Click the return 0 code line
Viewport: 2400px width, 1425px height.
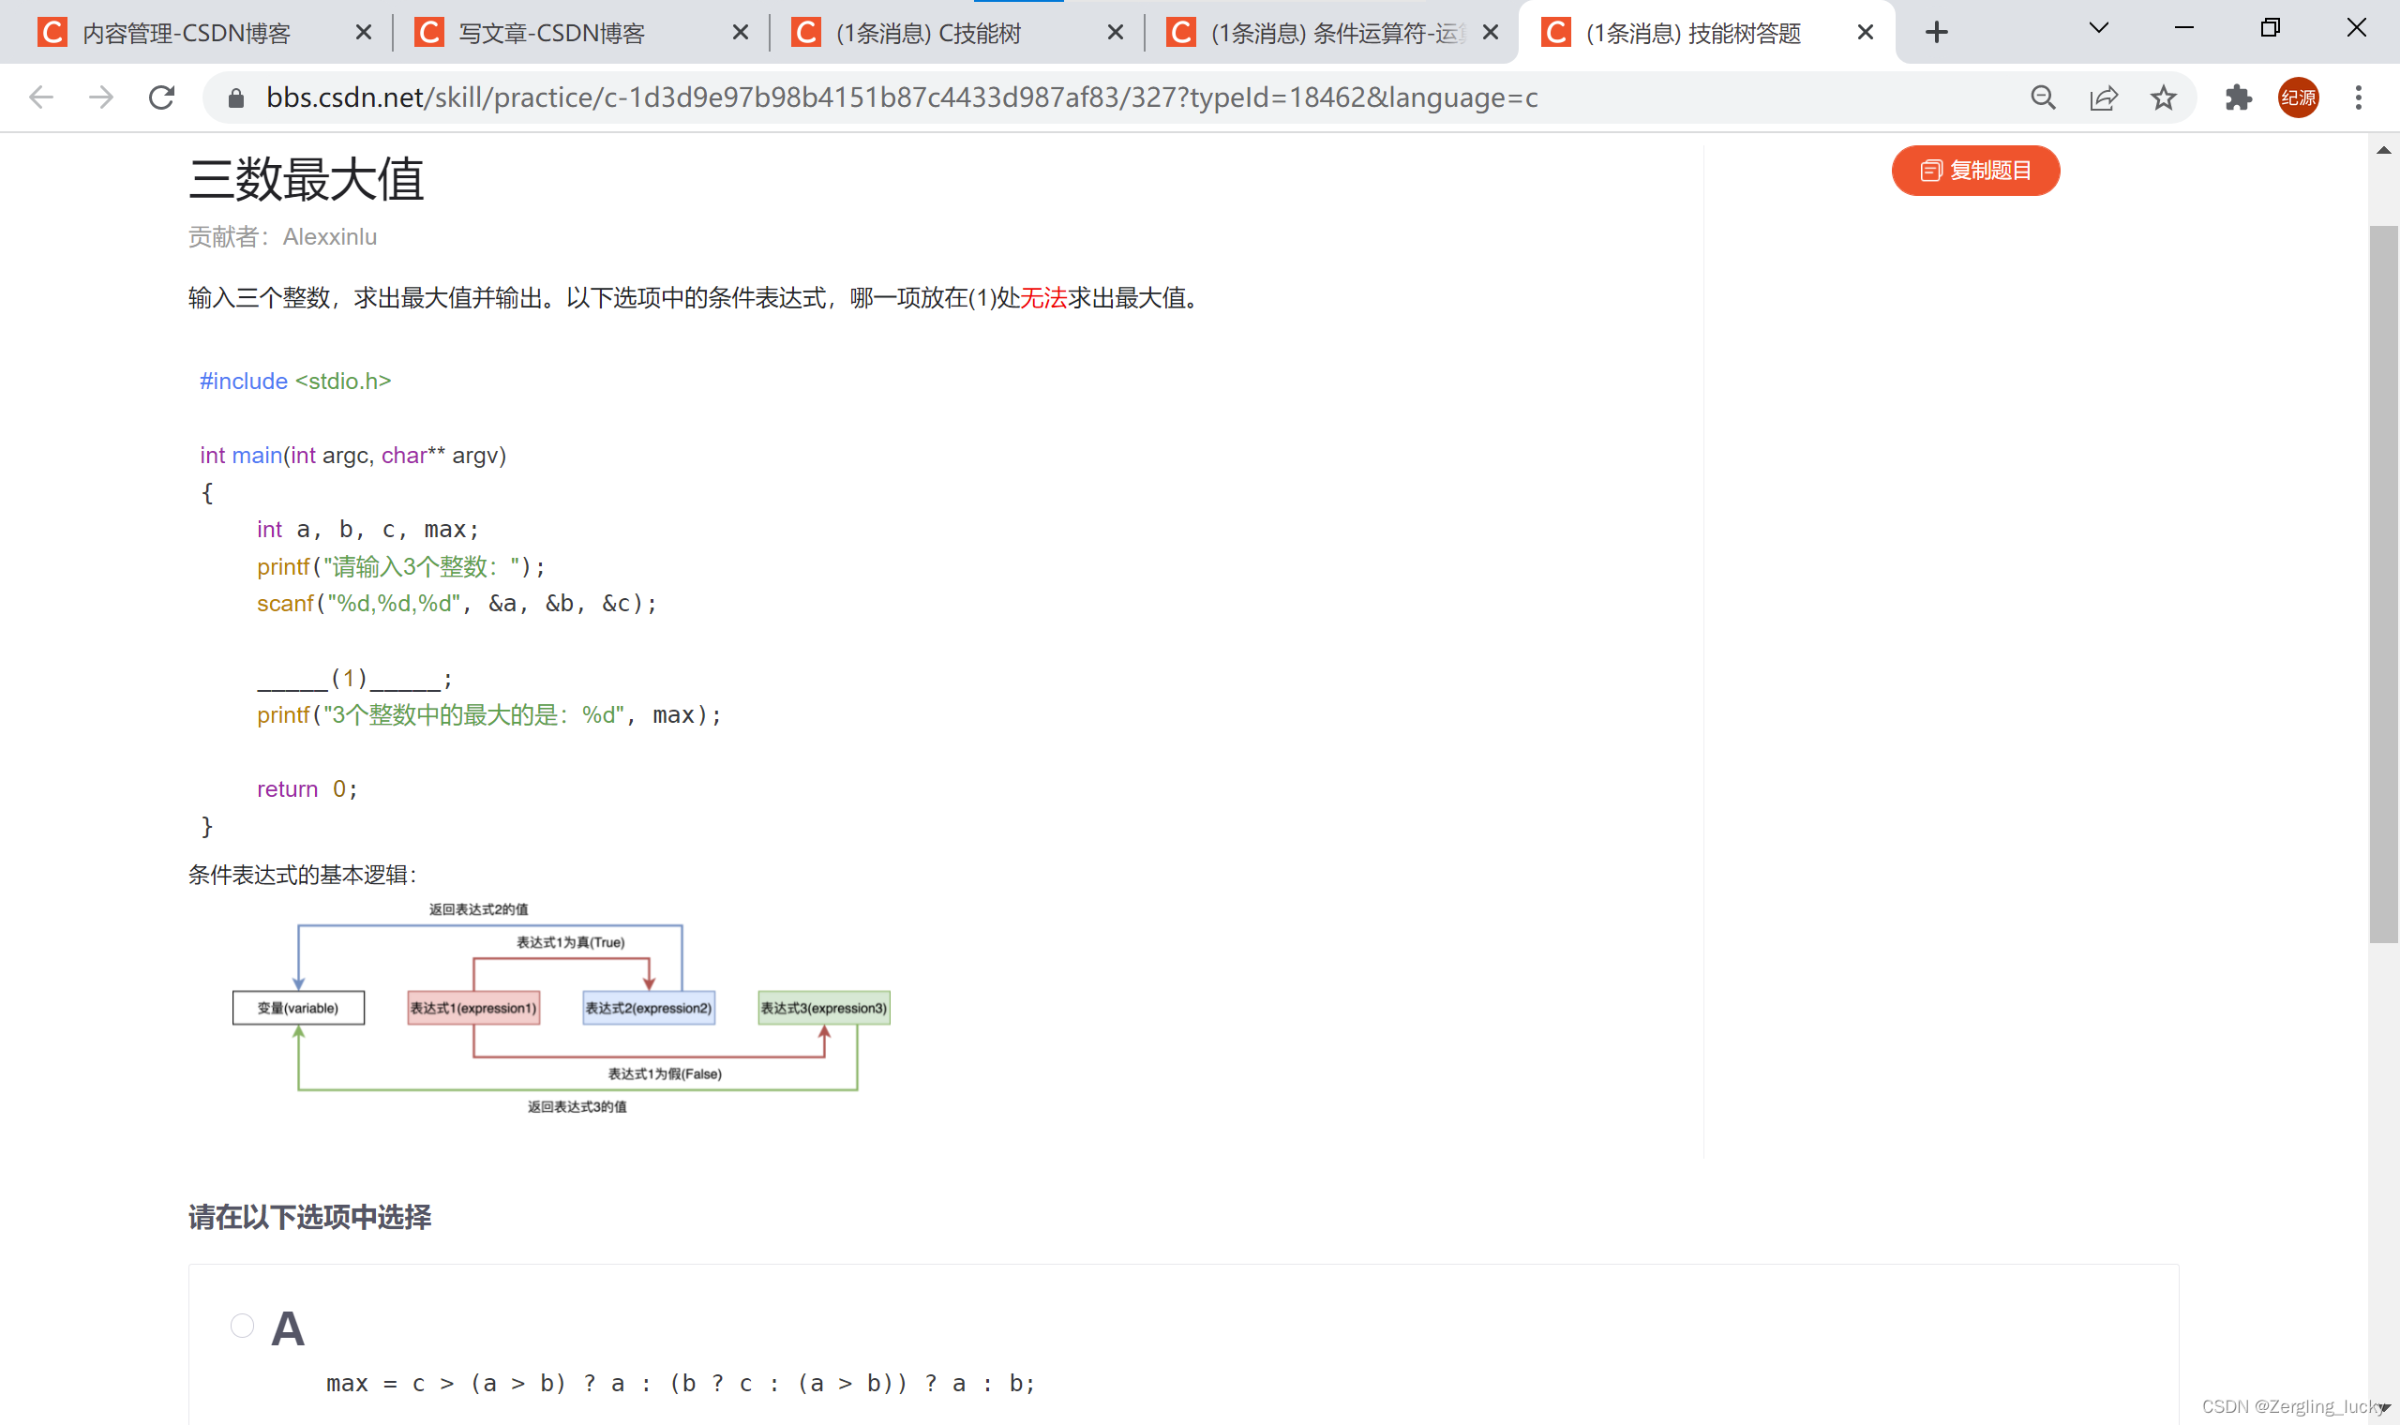(307, 789)
